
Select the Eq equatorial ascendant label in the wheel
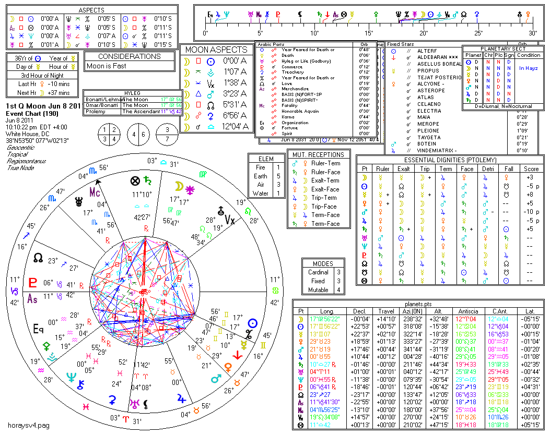38,329
